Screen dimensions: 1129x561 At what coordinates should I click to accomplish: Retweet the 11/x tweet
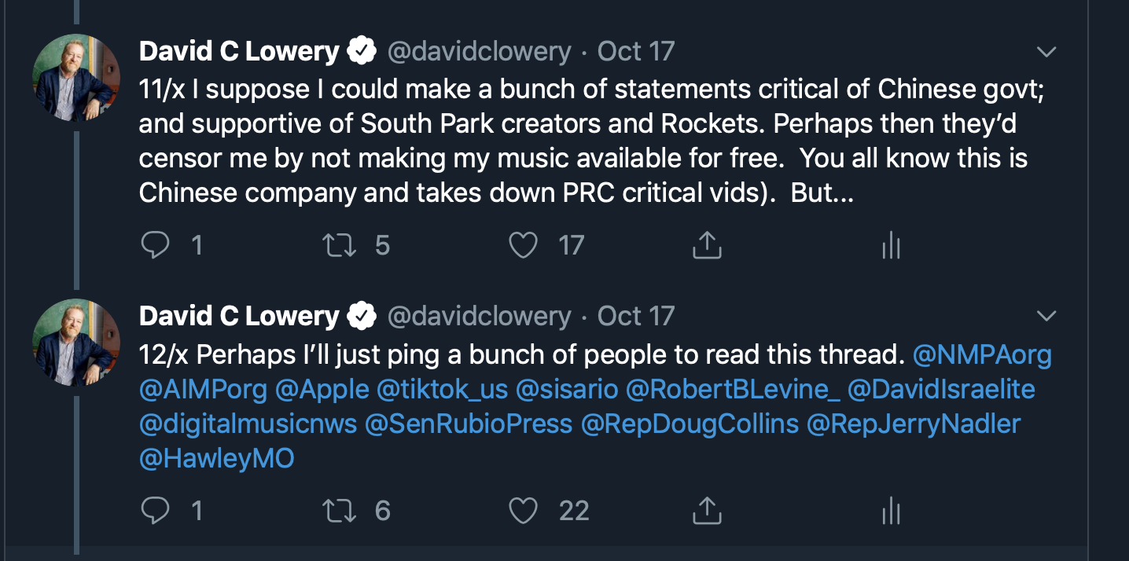(340, 246)
